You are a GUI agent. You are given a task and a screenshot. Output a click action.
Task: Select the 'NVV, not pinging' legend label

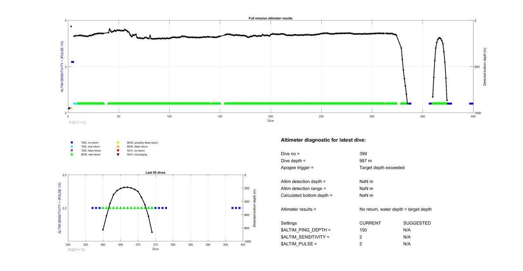(137, 154)
